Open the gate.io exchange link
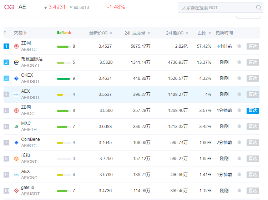Image resolution: width=268 pixels, height=200 pixels. (x=27, y=188)
